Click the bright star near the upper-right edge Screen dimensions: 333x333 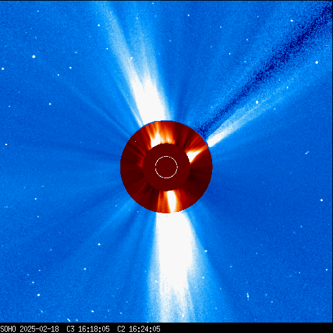(317, 62)
